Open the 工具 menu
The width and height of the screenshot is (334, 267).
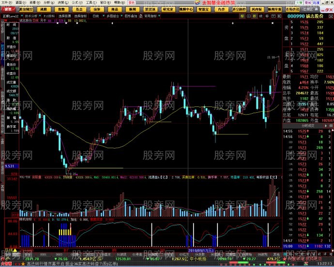pos(91,2)
